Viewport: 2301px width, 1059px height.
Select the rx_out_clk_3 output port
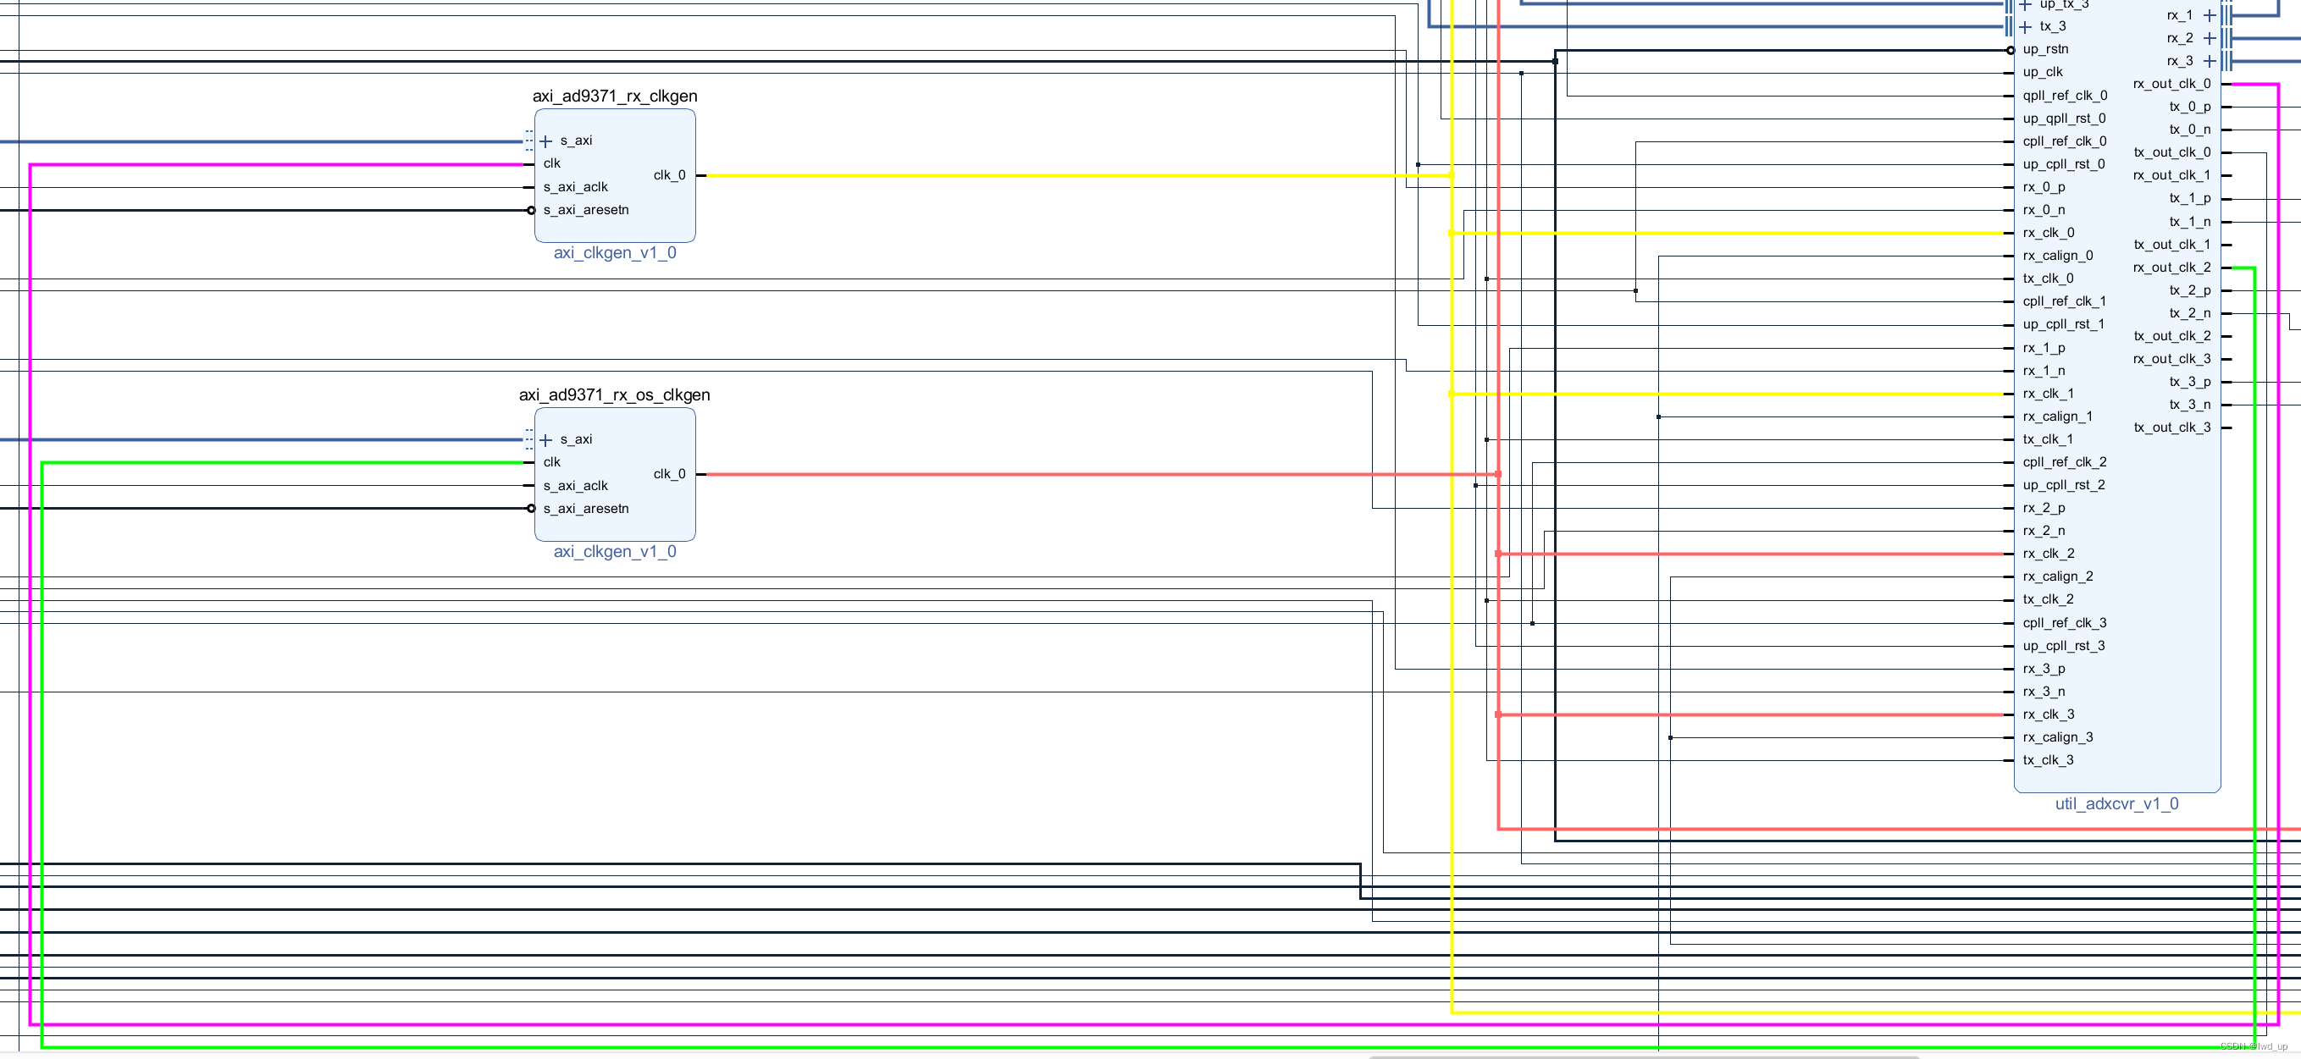(x=2171, y=359)
